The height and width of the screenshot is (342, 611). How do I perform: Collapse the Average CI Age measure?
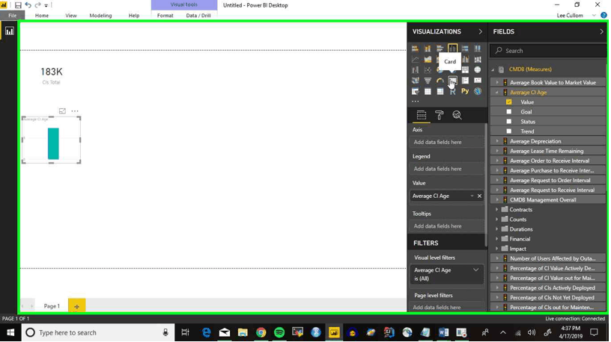click(497, 92)
